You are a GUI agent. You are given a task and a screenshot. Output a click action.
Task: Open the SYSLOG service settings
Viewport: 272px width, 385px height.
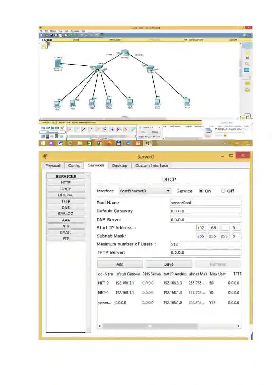point(66,214)
